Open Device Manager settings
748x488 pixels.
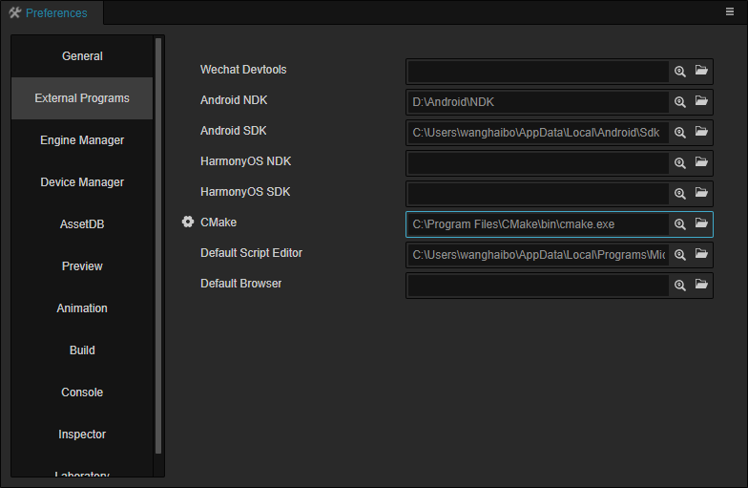82,182
